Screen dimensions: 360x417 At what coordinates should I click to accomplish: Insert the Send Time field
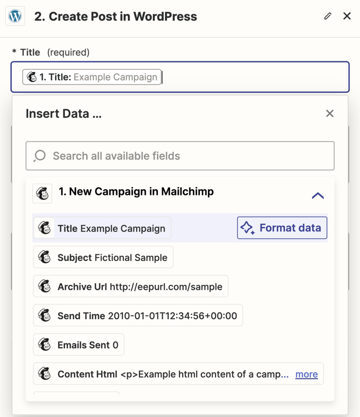138,315
